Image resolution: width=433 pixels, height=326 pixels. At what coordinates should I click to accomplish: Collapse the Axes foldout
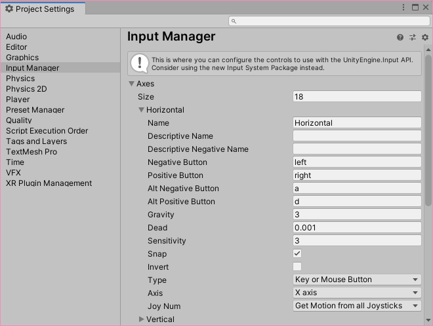tap(132, 84)
